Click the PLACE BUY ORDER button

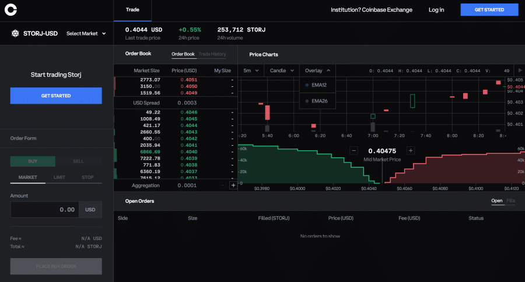point(56,266)
